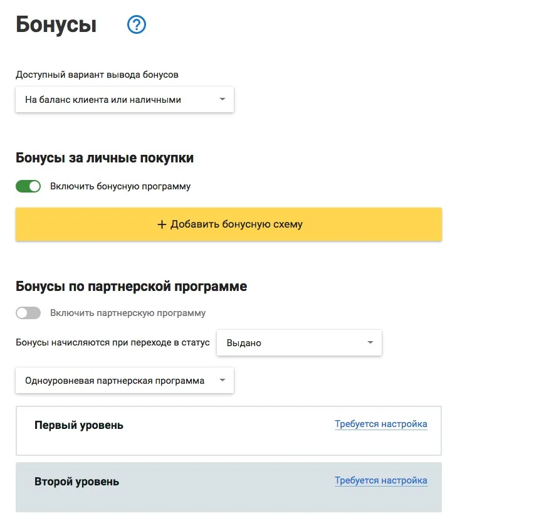The height and width of the screenshot is (528, 539).
Task: Click label Бонусы начисляются при переходе в статус
Action: 113,342
